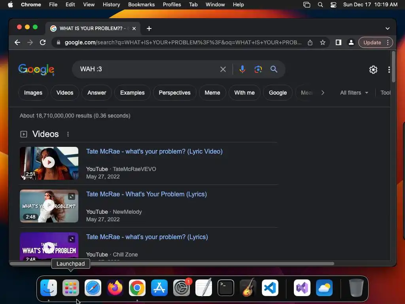405x304 pixels.
Task: Launch GarageBand from the dock
Action: tap(248, 288)
